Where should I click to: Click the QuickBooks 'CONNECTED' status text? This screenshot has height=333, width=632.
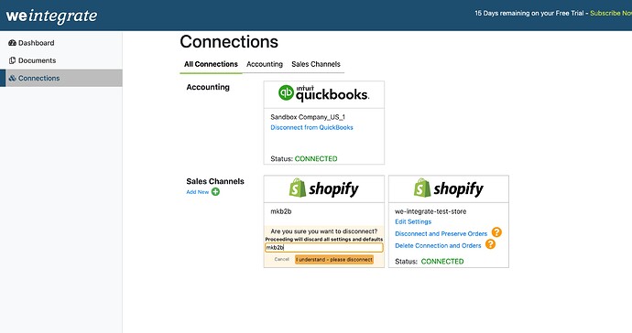(x=316, y=158)
